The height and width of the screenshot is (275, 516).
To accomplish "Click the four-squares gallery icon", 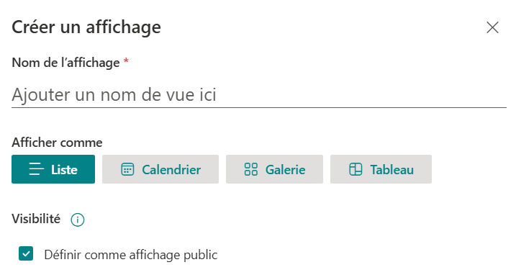I will pyautogui.click(x=250, y=169).
